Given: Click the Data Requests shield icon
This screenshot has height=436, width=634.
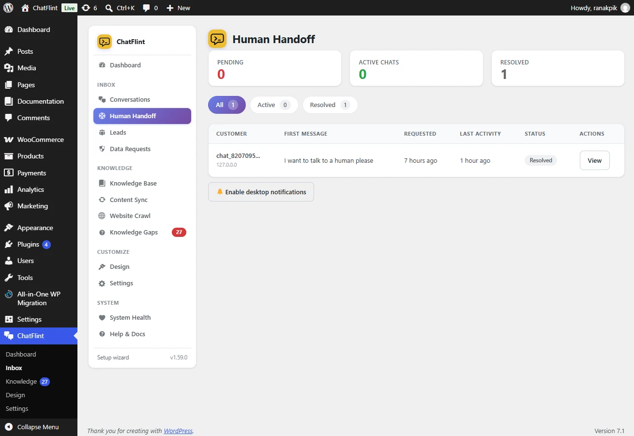Looking at the screenshot, I should point(102,149).
